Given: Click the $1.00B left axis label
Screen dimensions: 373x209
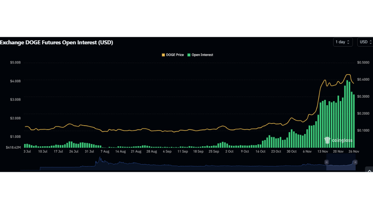Looking at the screenshot, I should (x=15, y=136).
